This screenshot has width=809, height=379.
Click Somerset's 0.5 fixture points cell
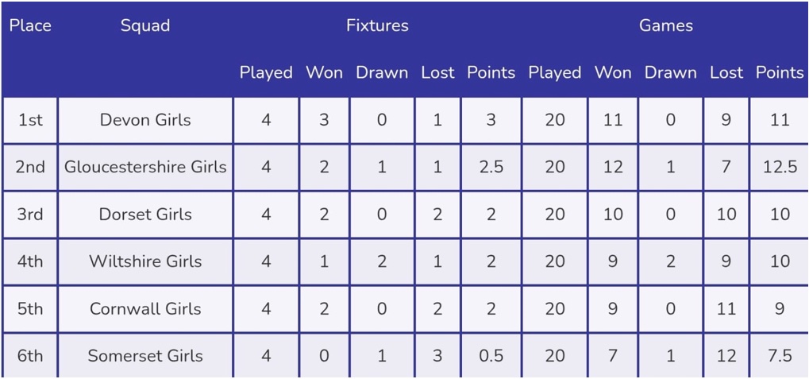tap(491, 356)
